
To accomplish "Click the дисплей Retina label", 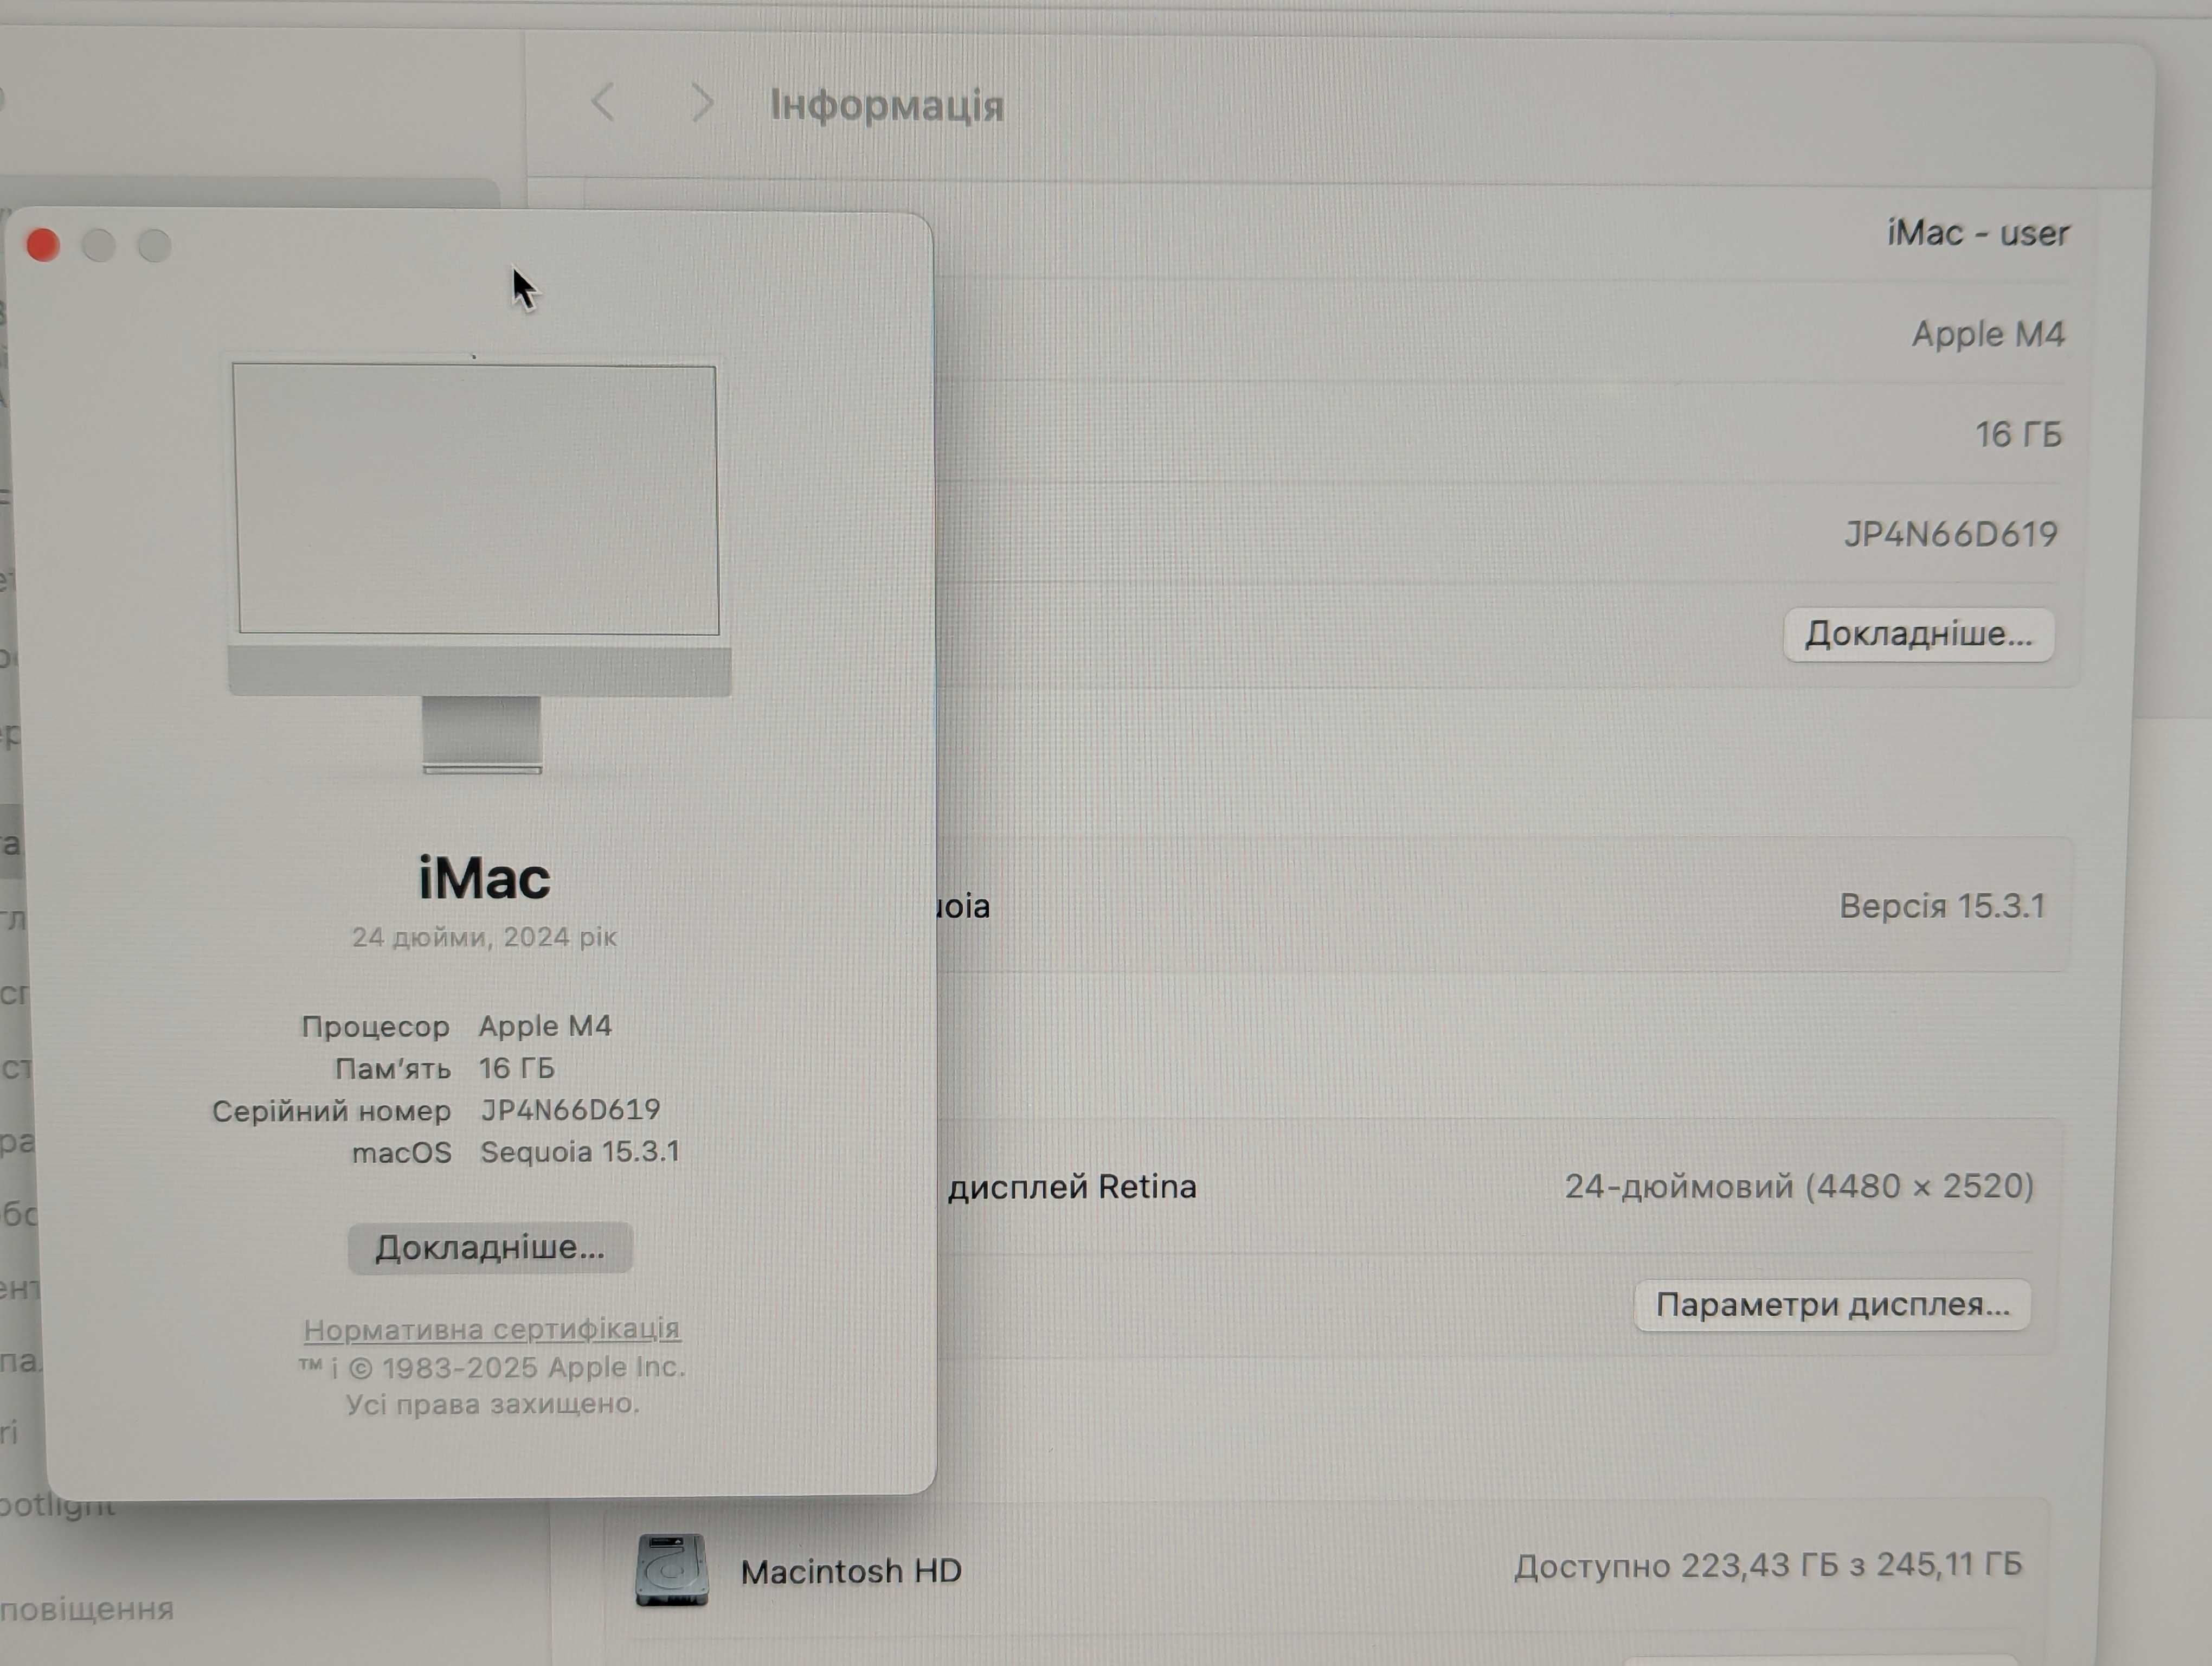I will coord(1072,1187).
